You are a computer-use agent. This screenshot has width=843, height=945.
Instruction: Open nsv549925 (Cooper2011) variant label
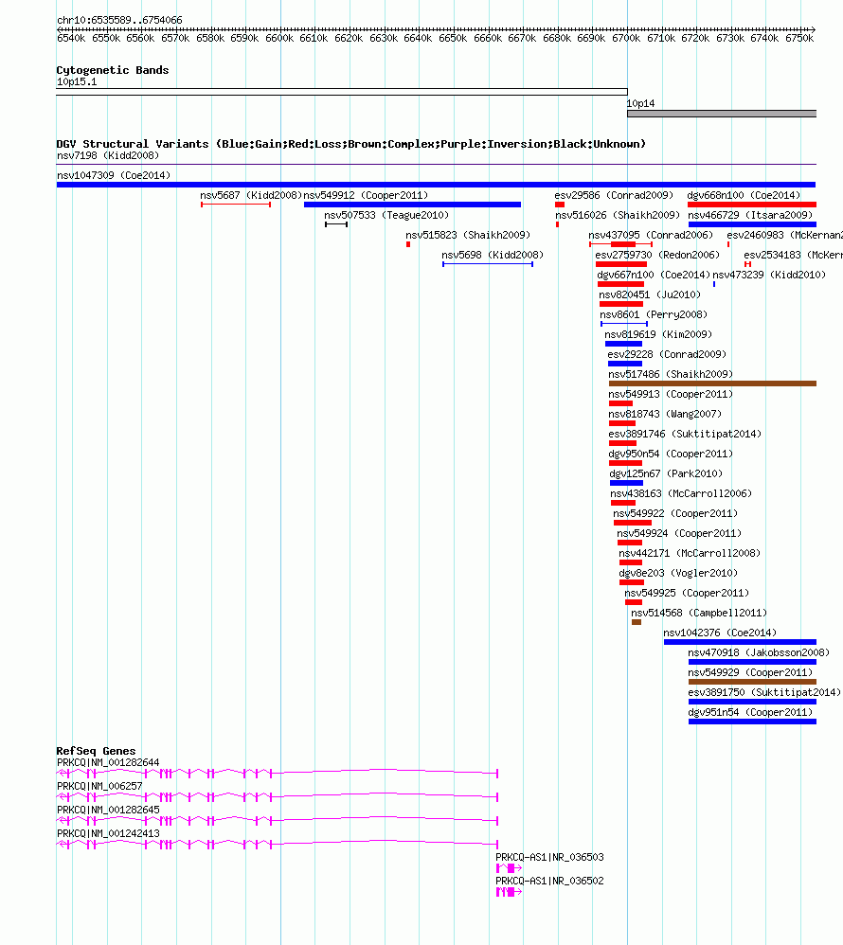coord(687,593)
